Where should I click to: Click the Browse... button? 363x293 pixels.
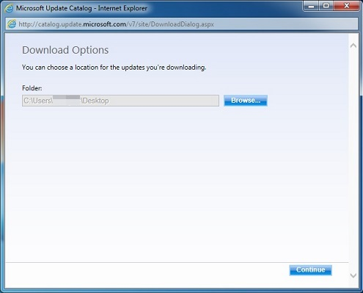(246, 101)
